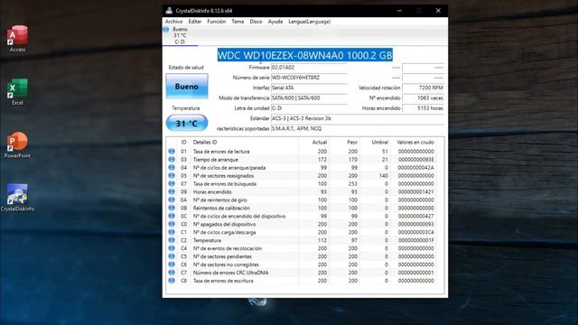This screenshot has height=325, width=578.
Task: Click status icon for Reintentos de calibración
Action: (x=172, y=208)
